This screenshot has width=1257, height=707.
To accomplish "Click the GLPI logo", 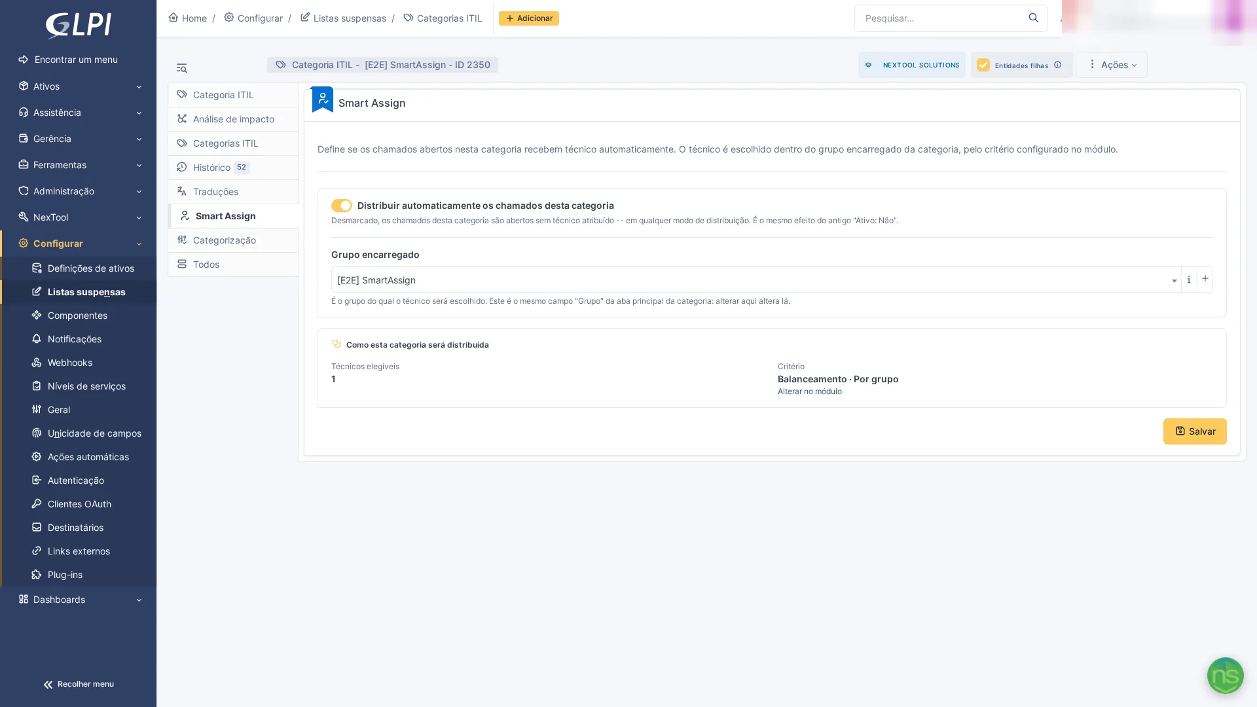I will (x=78, y=26).
